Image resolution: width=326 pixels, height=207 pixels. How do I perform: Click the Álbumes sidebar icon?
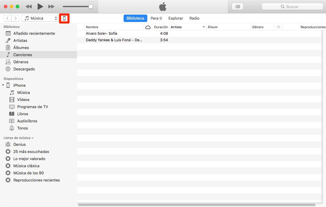(x=8, y=48)
